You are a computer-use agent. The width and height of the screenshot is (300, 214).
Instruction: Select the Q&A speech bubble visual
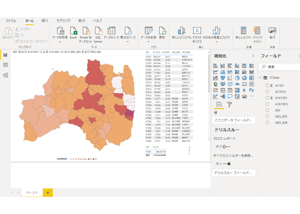[230, 97]
